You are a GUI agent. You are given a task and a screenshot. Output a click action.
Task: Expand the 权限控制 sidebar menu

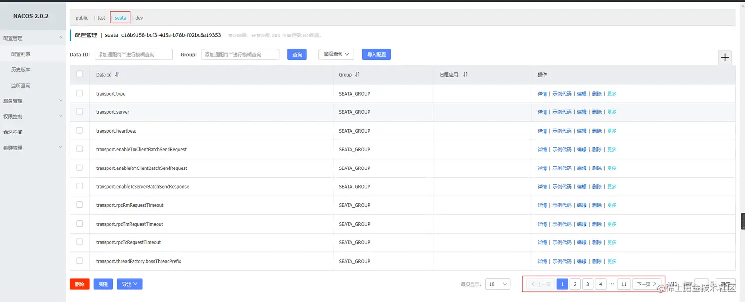[33, 116]
